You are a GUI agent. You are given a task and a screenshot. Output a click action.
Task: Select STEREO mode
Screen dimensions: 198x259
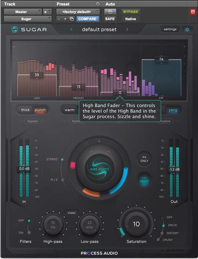pos(62,159)
